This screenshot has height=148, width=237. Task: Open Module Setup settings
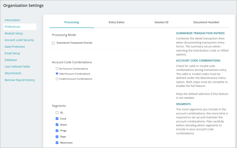[14, 33]
